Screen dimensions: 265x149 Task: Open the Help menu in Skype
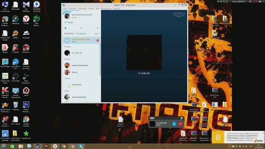point(116,8)
